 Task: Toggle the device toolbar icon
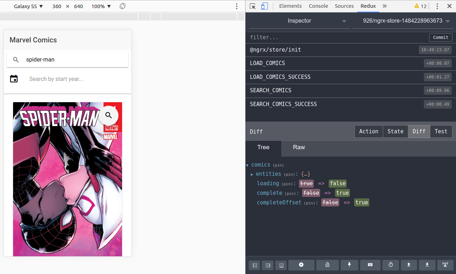click(265, 6)
